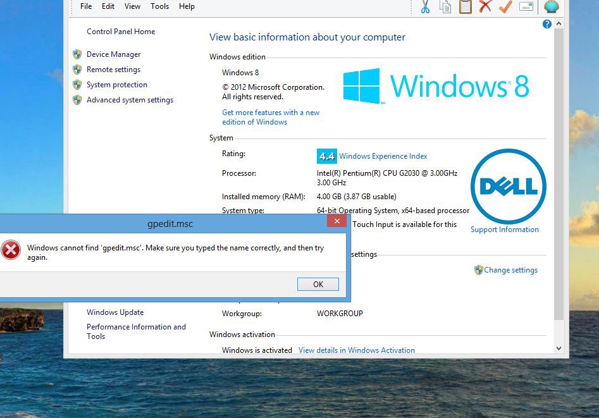The height and width of the screenshot is (418, 599).
Task: Open Remote settings link
Action: tap(113, 70)
